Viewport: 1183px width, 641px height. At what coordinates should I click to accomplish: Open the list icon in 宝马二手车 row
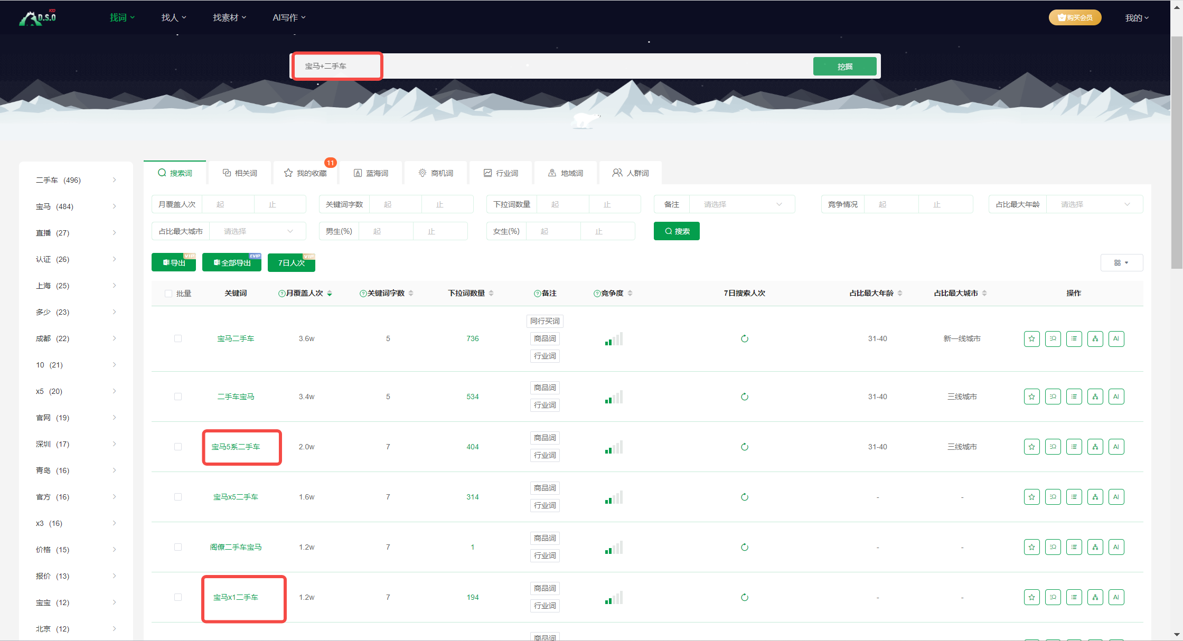(x=1074, y=338)
